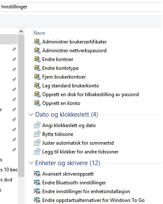Click the user icon beside Opprett en konto

point(37,103)
